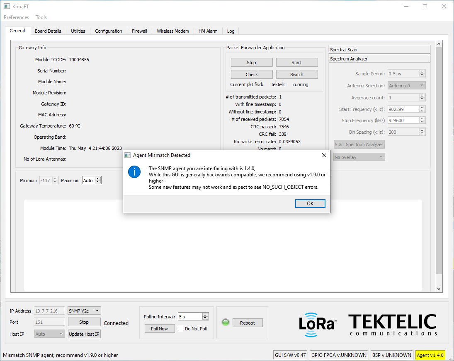Click the Agent v1.4.0 status indicator
The width and height of the screenshot is (454, 361).
click(x=430, y=355)
